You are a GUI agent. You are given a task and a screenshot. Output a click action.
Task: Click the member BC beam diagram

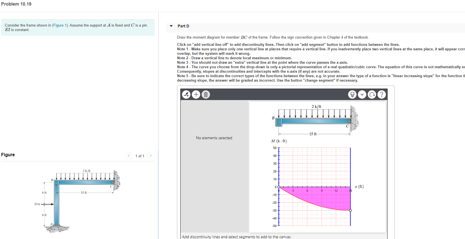click(x=315, y=120)
